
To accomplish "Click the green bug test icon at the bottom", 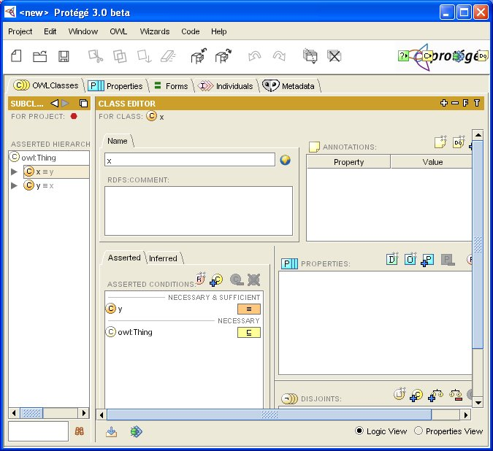I will [x=136, y=431].
